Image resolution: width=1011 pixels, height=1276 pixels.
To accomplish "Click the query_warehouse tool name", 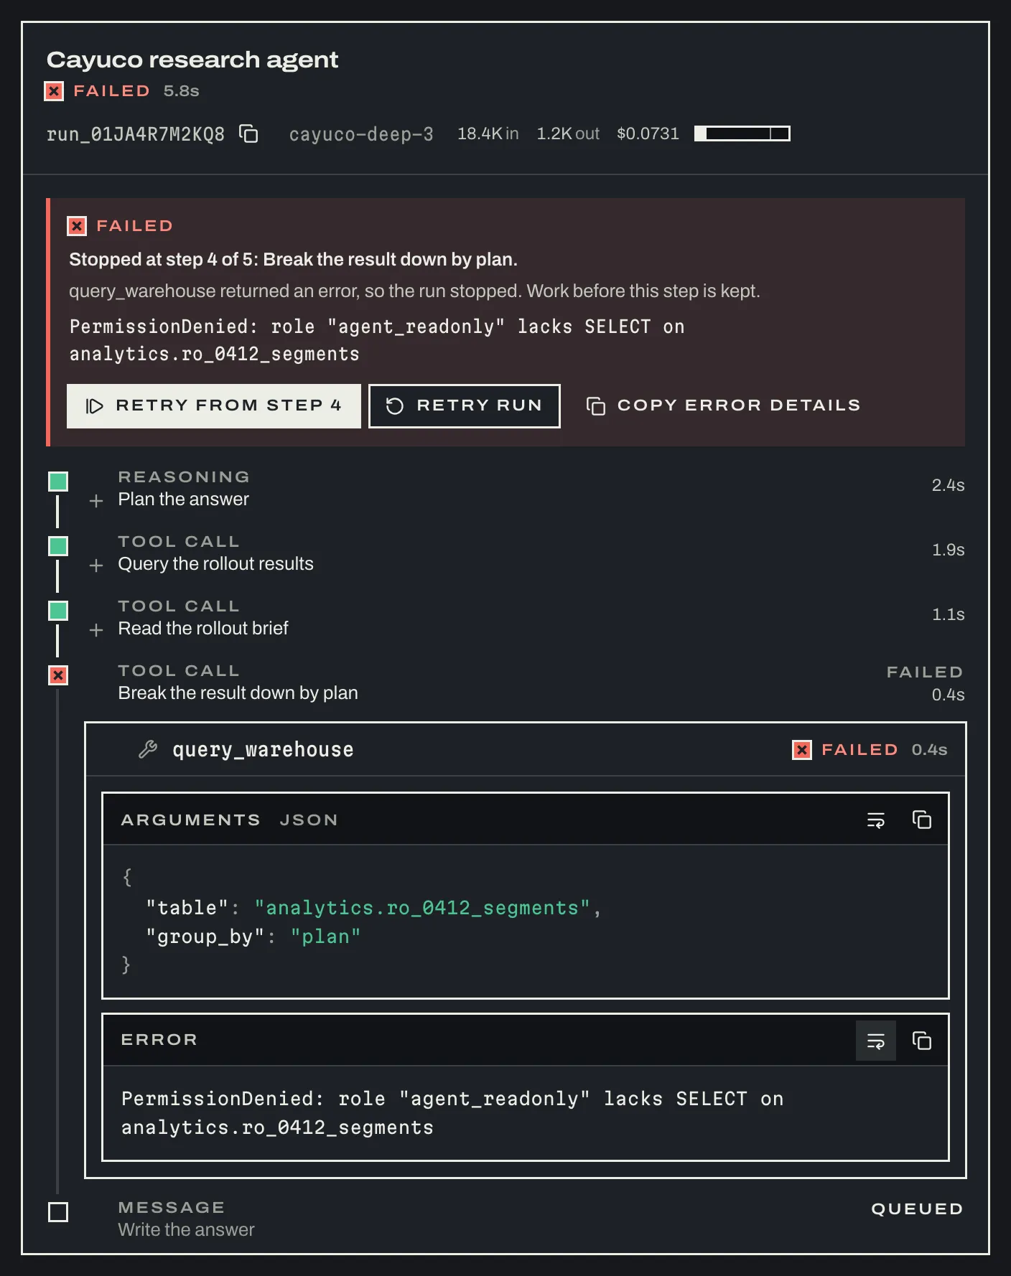I will coord(263,750).
